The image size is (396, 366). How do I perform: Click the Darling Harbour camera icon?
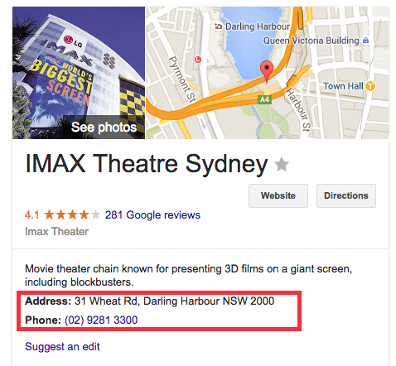pos(218,26)
